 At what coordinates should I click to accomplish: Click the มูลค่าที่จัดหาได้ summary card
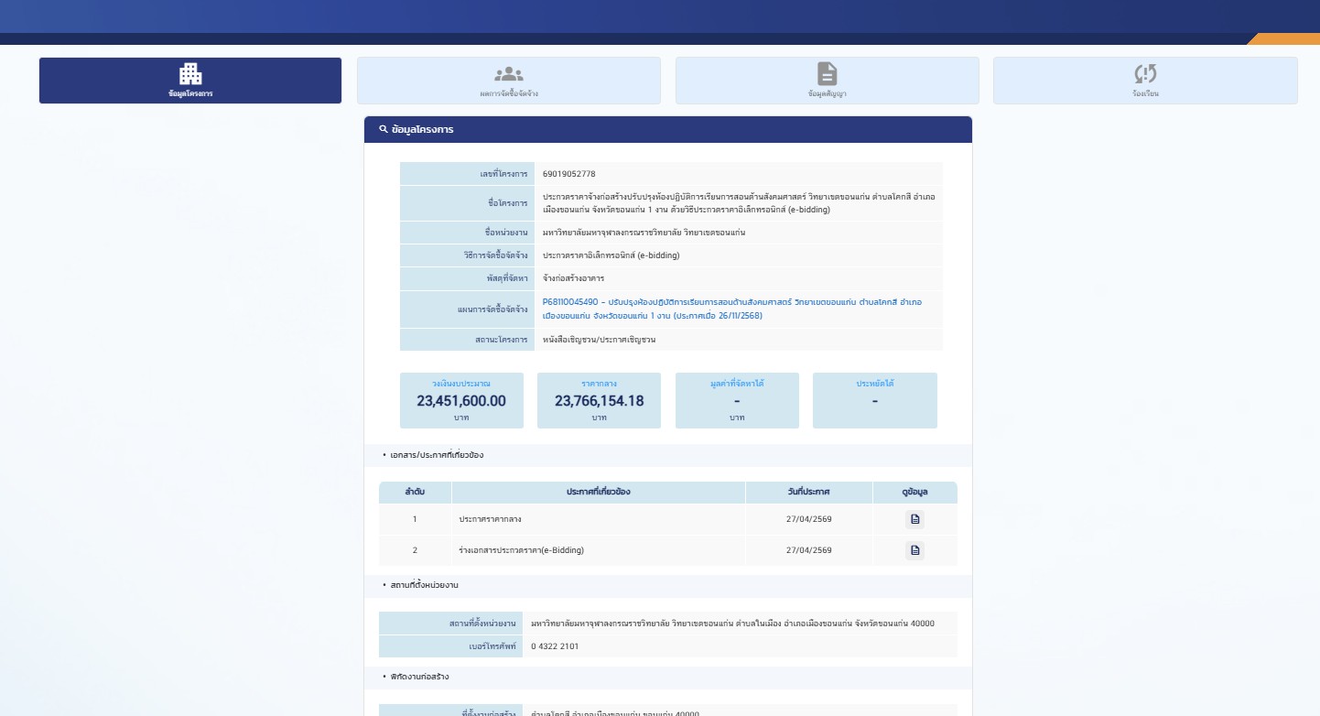[737, 400]
